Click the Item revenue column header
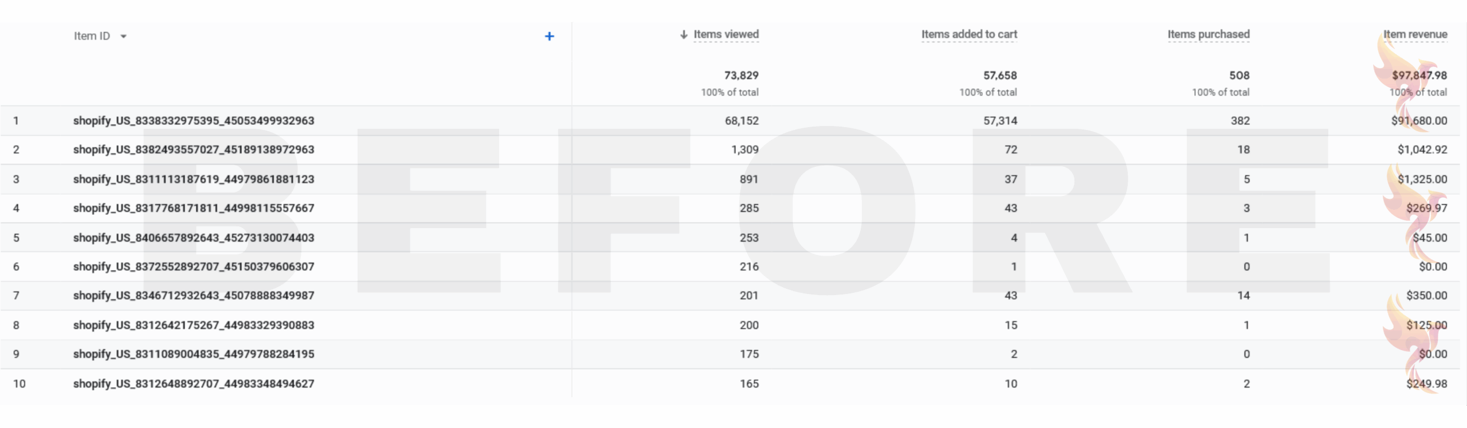Screen dimensions: 1467x428 1415,34
